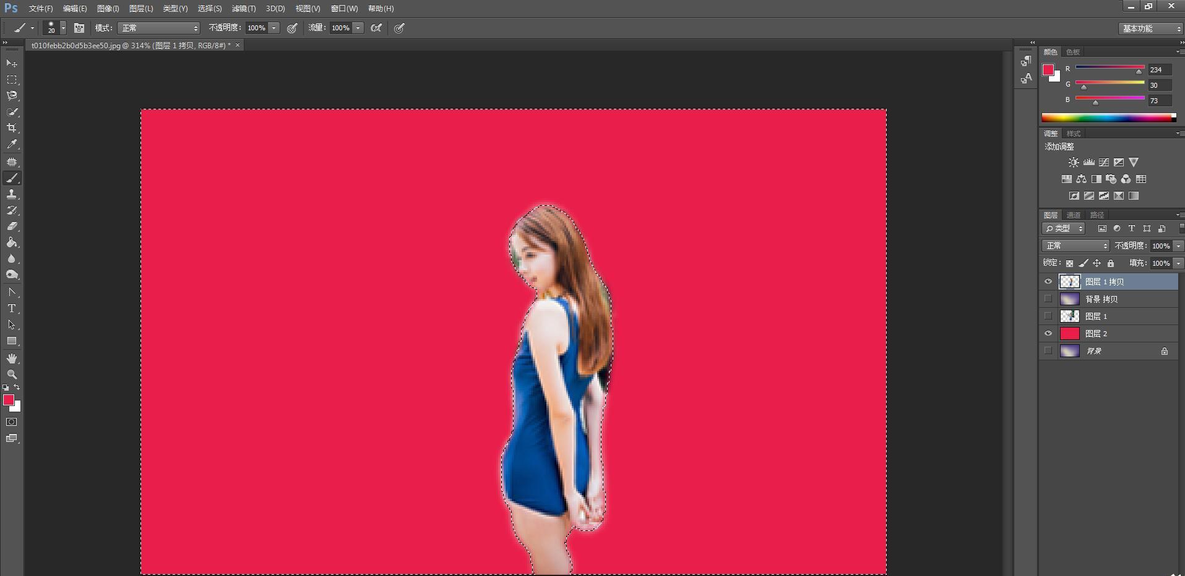Select the Eraser tool

(x=12, y=226)
